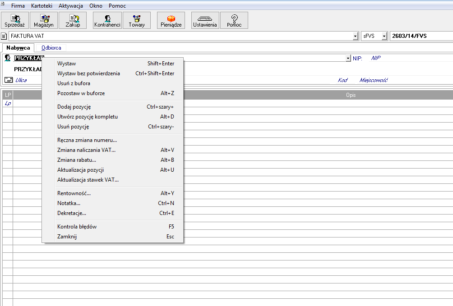The height and width of the screenshot is (306, 453).
Task: Choose Kontrola błędów in context menu
Action: tap(77, 227)
